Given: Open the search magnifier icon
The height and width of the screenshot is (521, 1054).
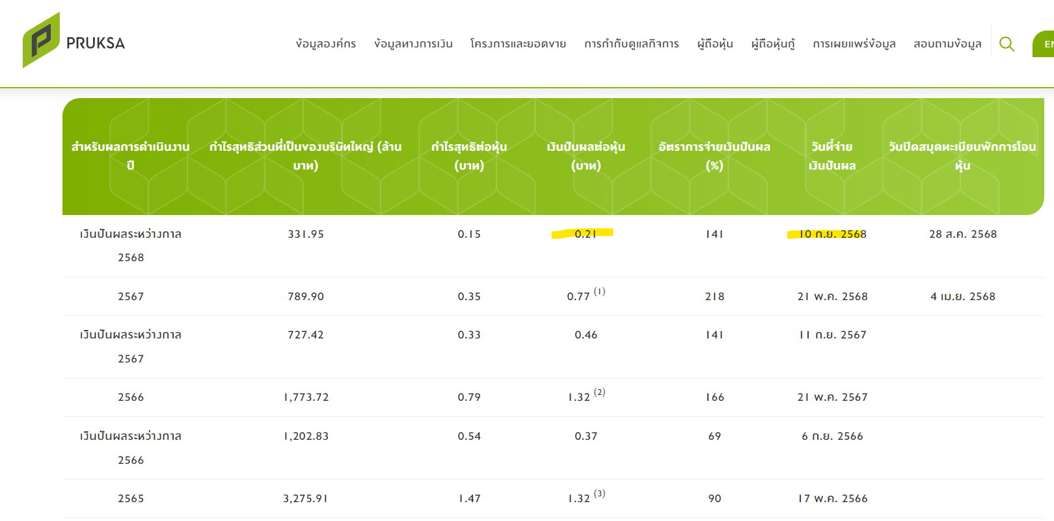Looking at the screenshot, I should 1007,44.
